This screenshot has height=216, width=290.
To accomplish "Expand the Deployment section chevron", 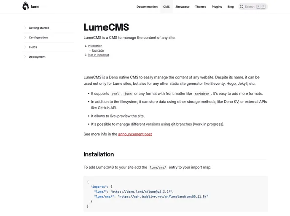I will 25,57.
